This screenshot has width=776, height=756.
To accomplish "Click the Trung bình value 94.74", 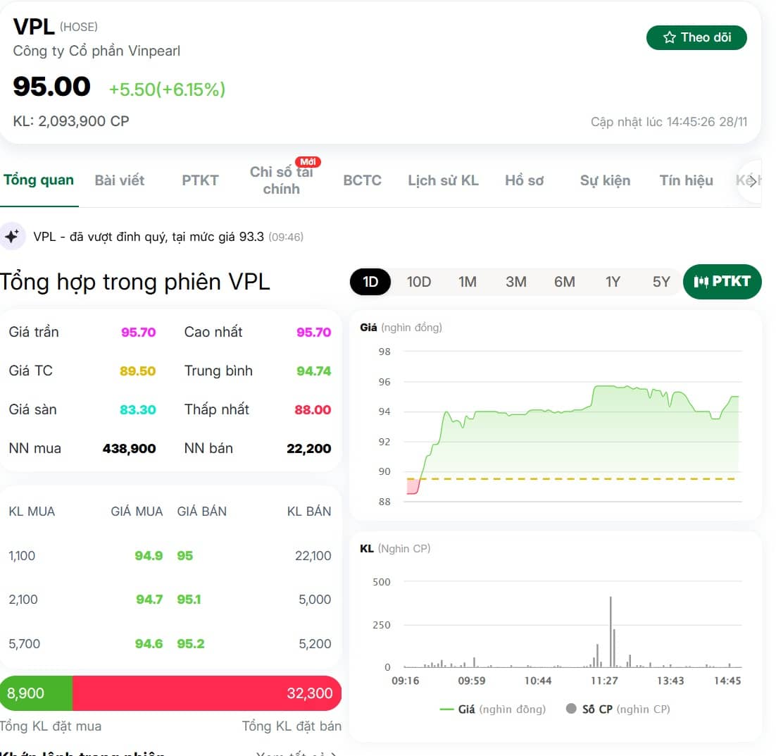I will pyautogui.click(x=313, y=371).
